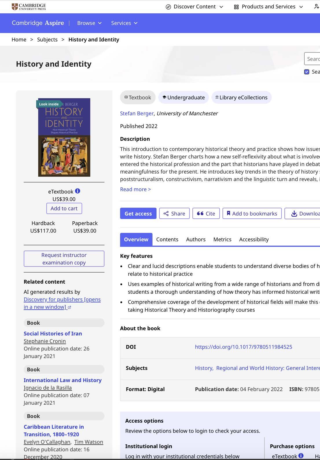Click the user account icon top right
The height and width of the screenshot is (460, 320).
(x=317, y=7)
